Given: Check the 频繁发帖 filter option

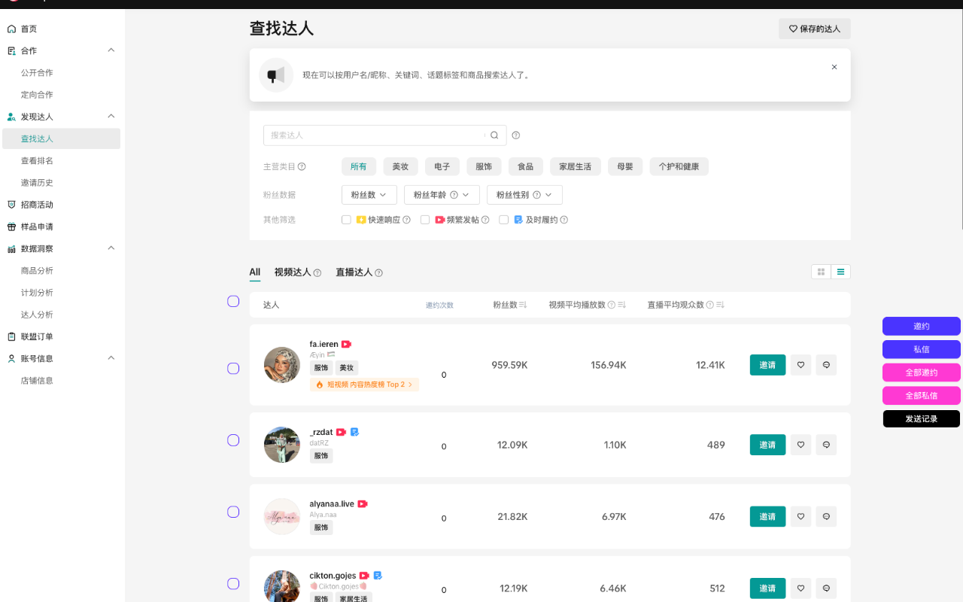Looking at the screenshot, I should coord(425,219).
